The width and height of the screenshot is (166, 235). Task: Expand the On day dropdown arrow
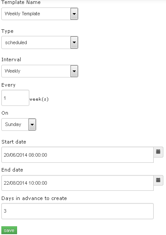[x=32, y=125]
